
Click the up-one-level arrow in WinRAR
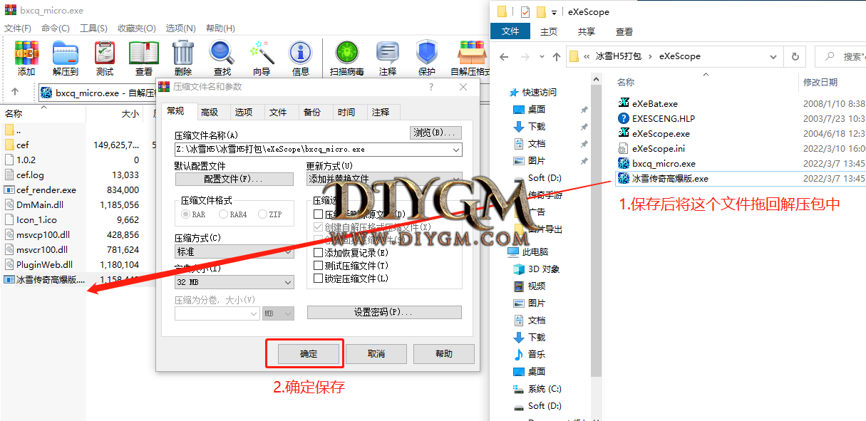15,92
